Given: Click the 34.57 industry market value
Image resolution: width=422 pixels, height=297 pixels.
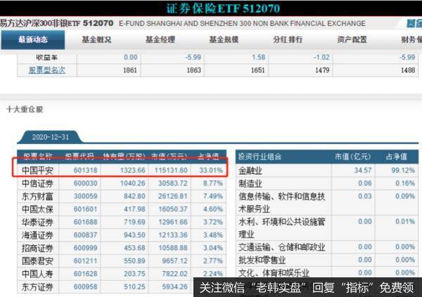Looking at the screenshot, I should point(363,170).
